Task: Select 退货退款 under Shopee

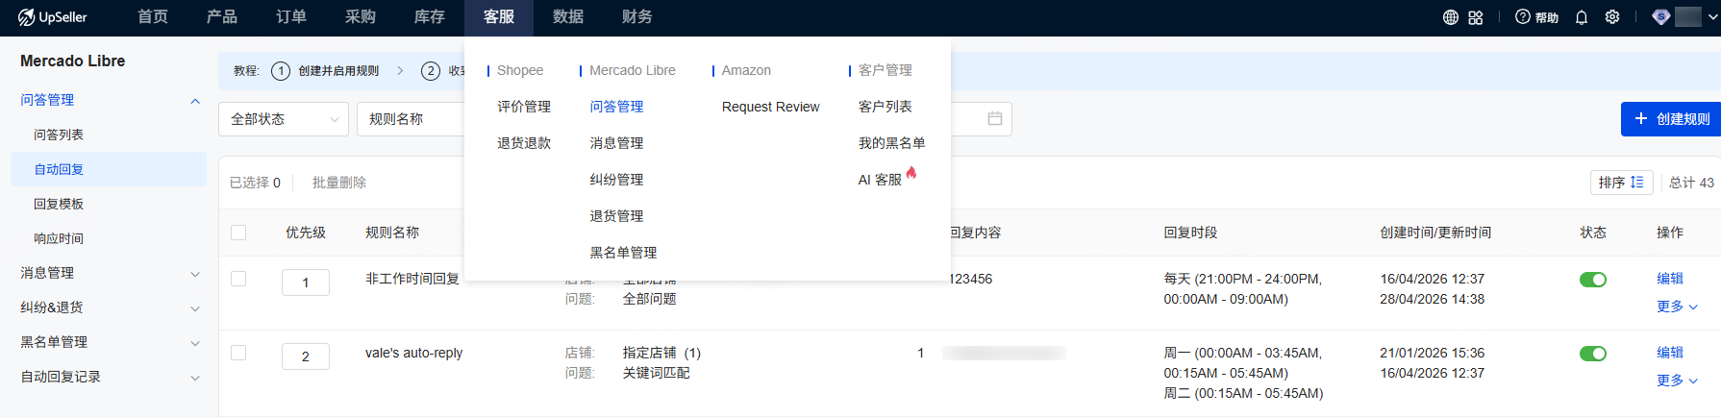Action: pos(524,143)
